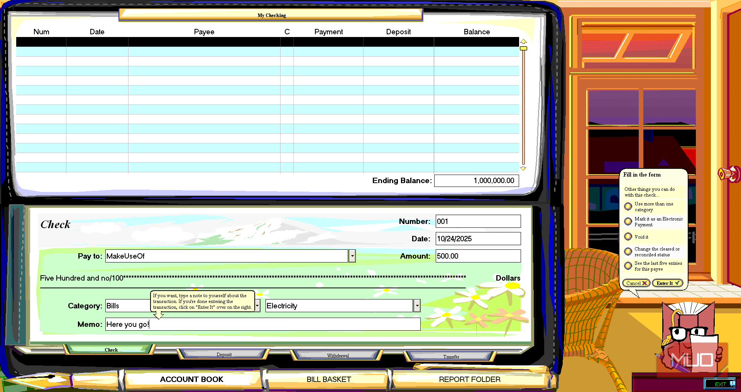Open the Bills category dropdown arrow

coord(257,306)
